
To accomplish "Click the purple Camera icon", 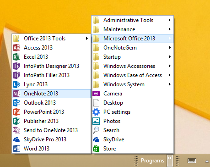I will [x=96, y=94].
